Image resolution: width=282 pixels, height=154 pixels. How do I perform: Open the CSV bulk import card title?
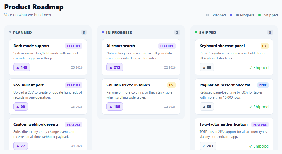28,85
